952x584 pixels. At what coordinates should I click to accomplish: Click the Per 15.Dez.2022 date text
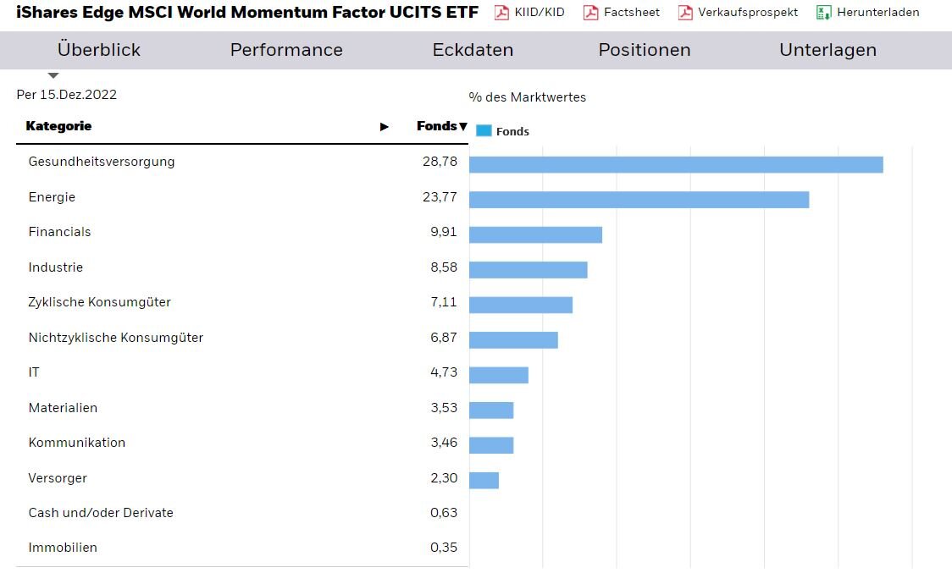(67, 95)
